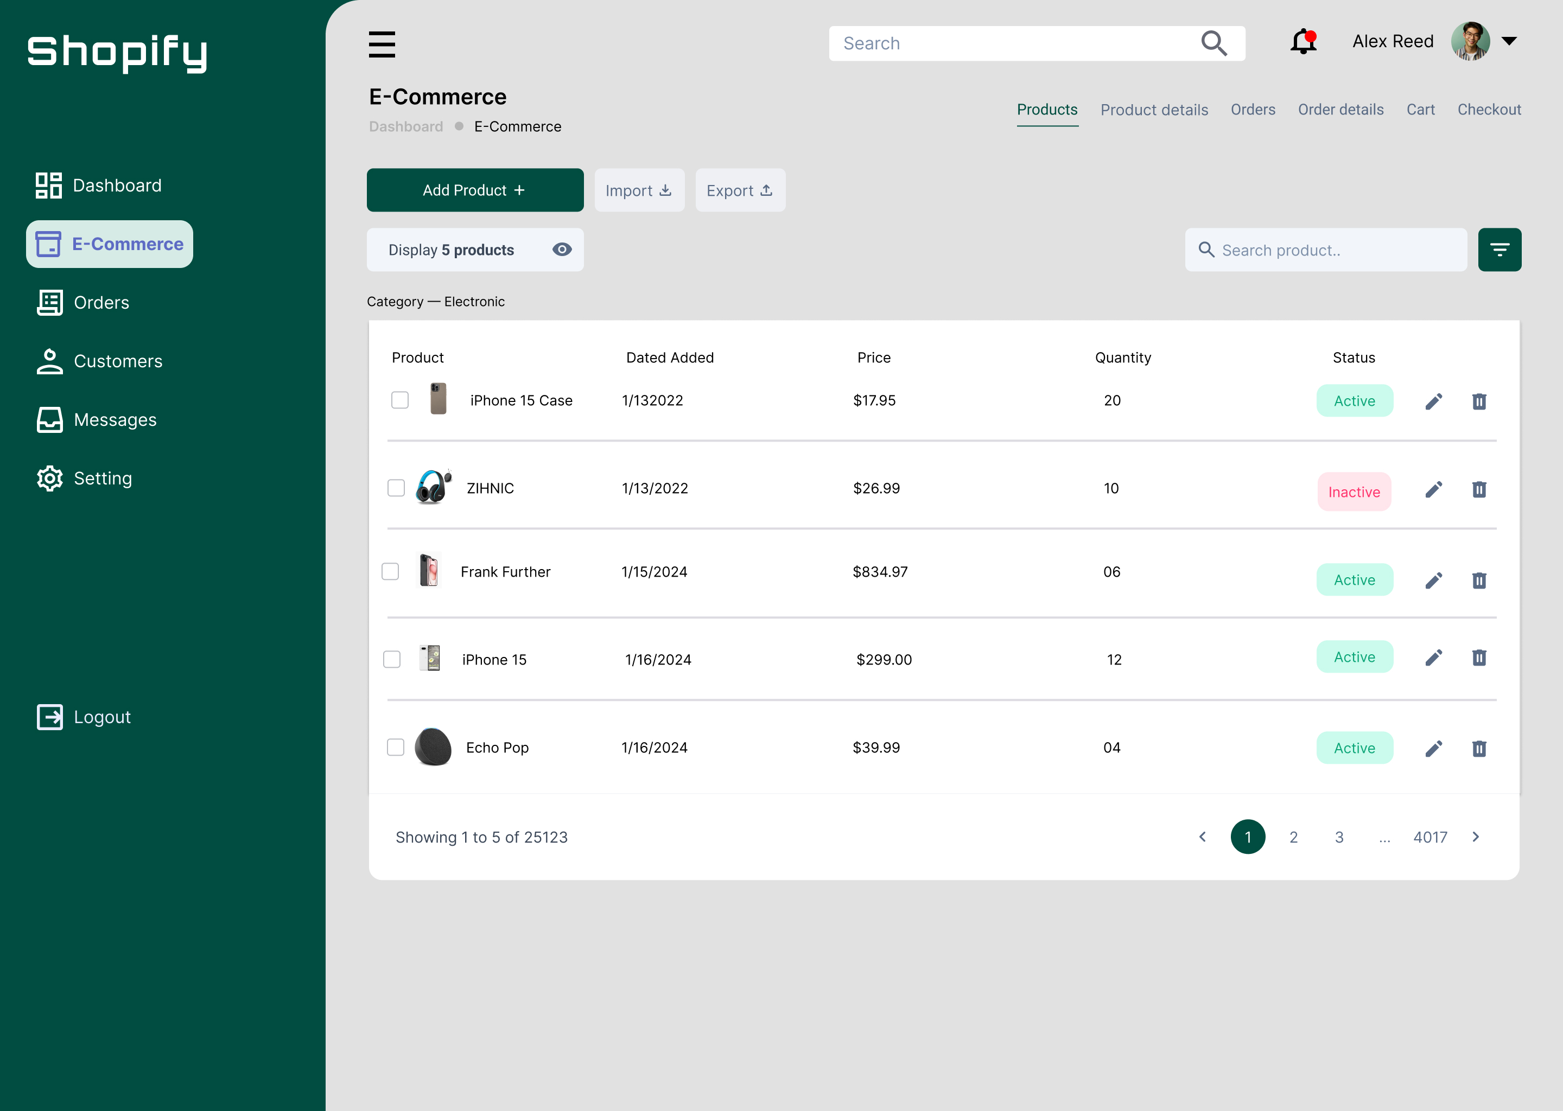The width and height of the screenshot is (1563, 1111).
Task: Edit iPhone 15 with pencil icon
Action: [1434, 658]
